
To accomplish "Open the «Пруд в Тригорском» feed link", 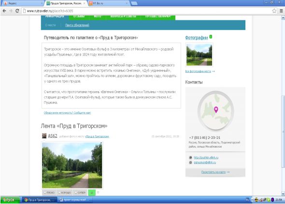I will pyautogui.click(x=97, y=136).
